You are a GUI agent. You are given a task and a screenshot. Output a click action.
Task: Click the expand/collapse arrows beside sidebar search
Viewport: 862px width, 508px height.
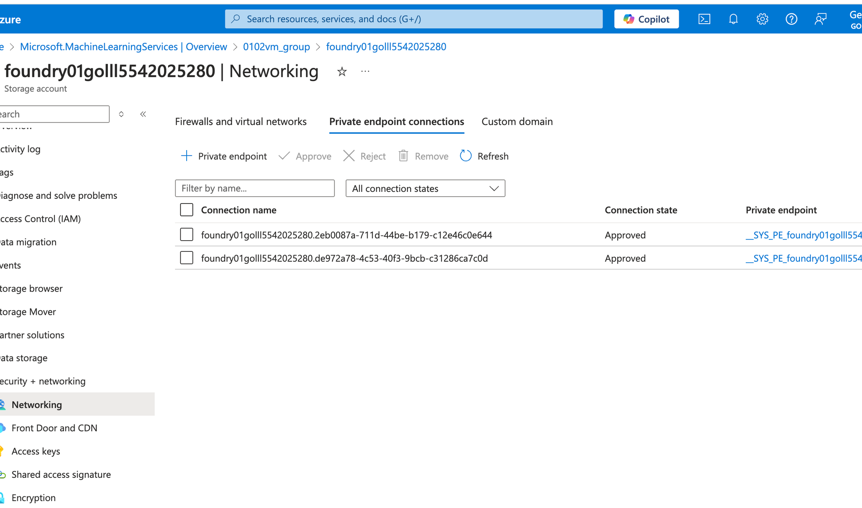[x=122, y=114]
